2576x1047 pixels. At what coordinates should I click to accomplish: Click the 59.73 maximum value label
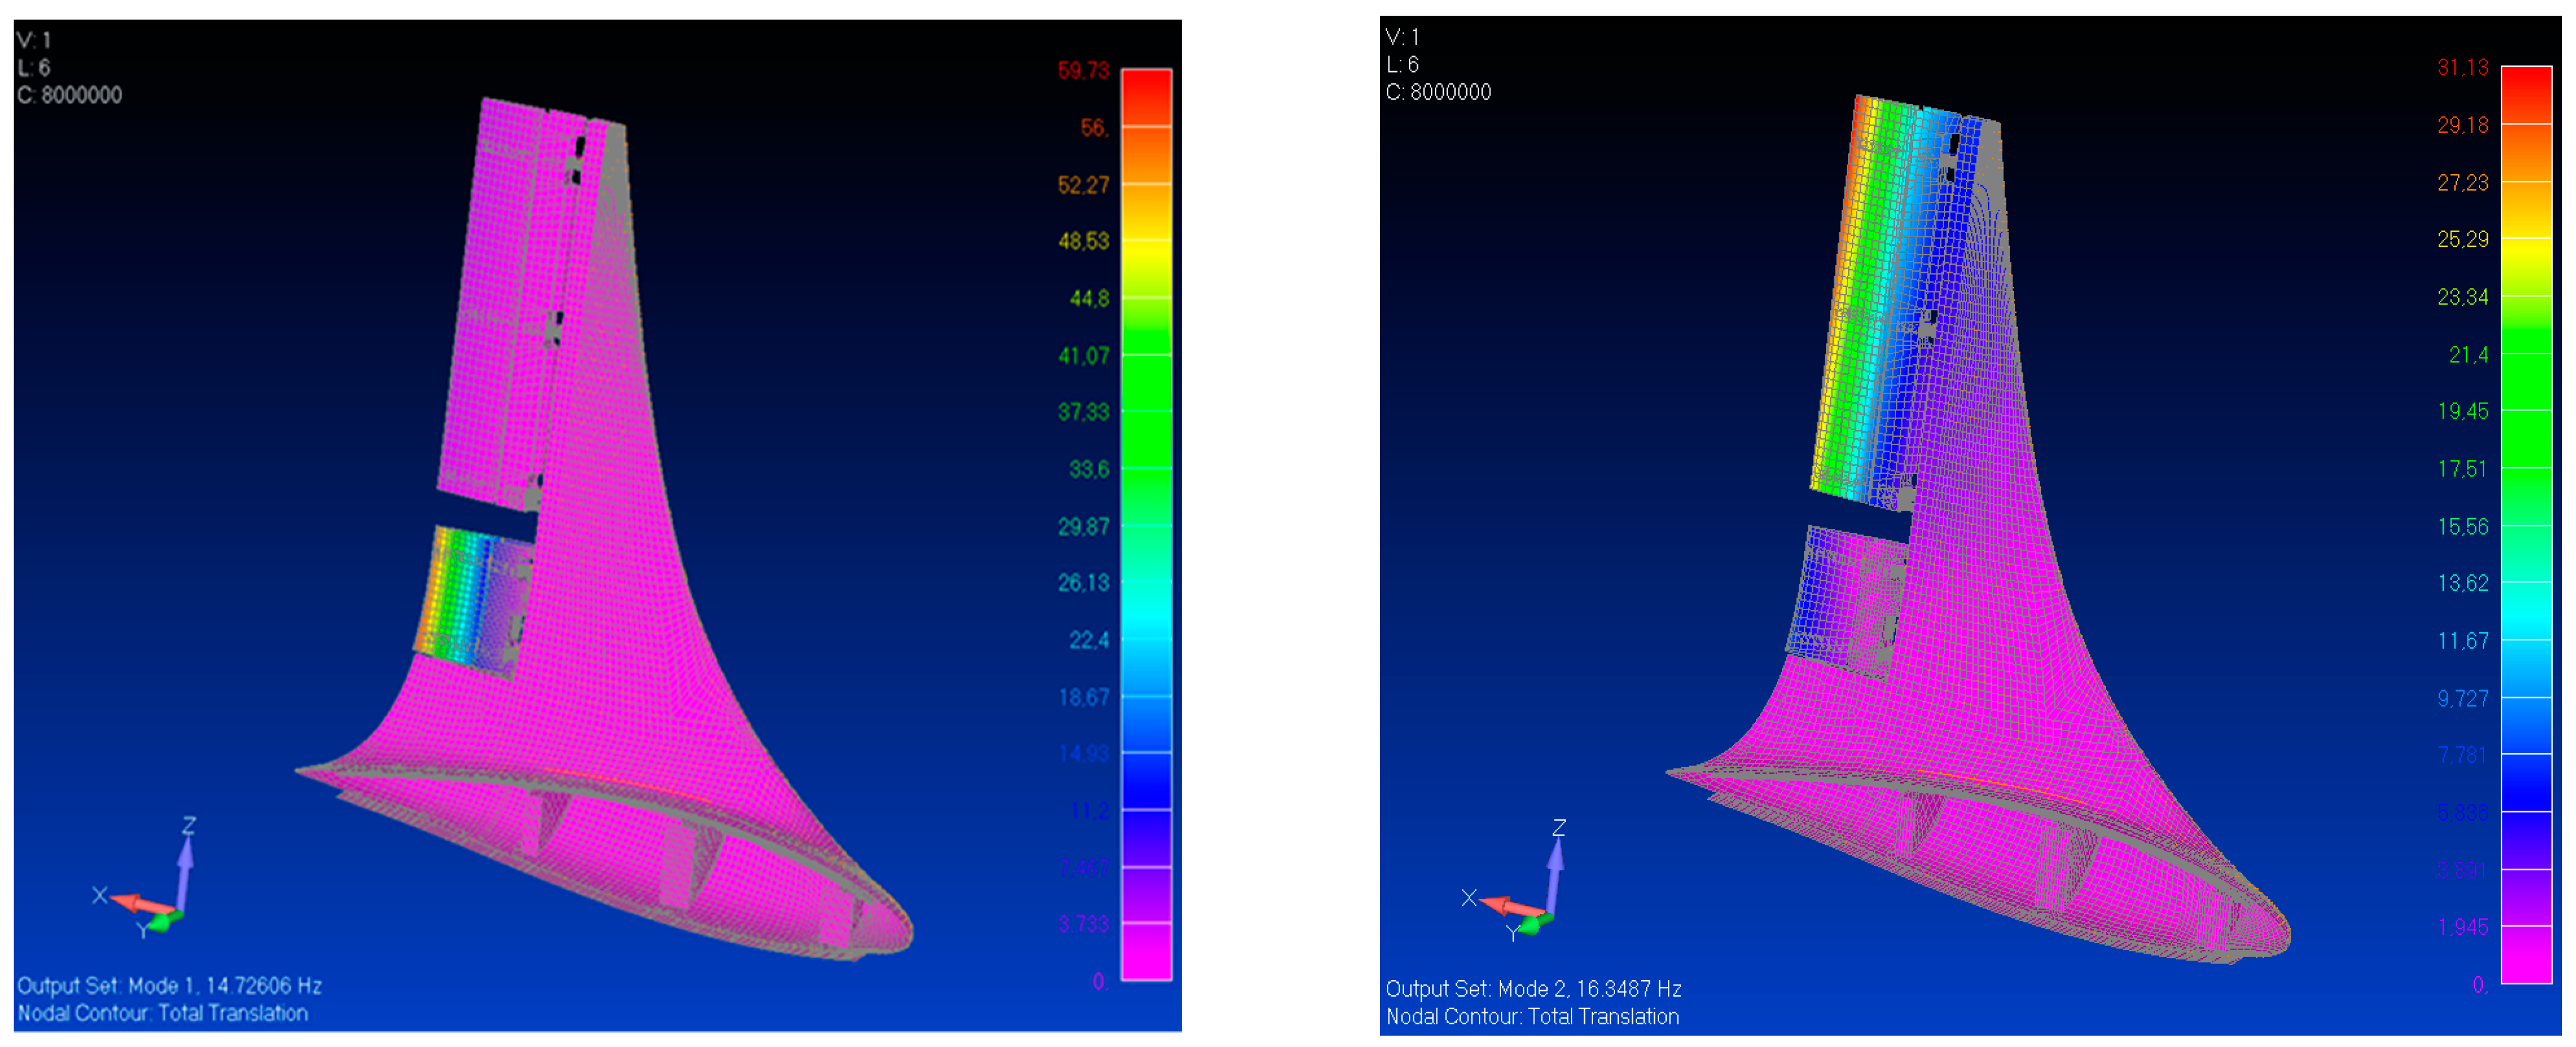point(1083,70)
